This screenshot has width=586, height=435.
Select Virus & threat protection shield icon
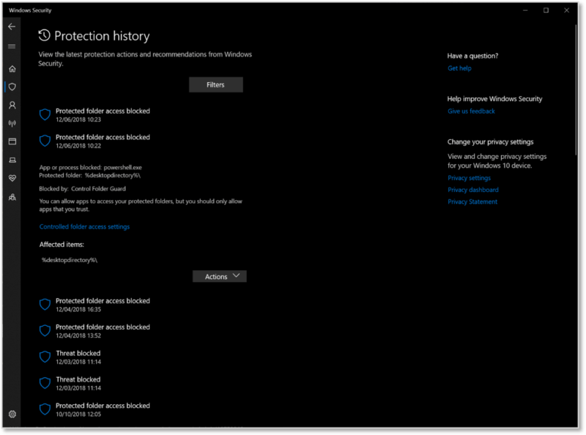(12, 87)
